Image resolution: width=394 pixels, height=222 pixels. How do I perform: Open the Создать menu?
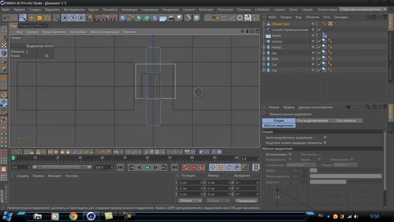[34, 10]
